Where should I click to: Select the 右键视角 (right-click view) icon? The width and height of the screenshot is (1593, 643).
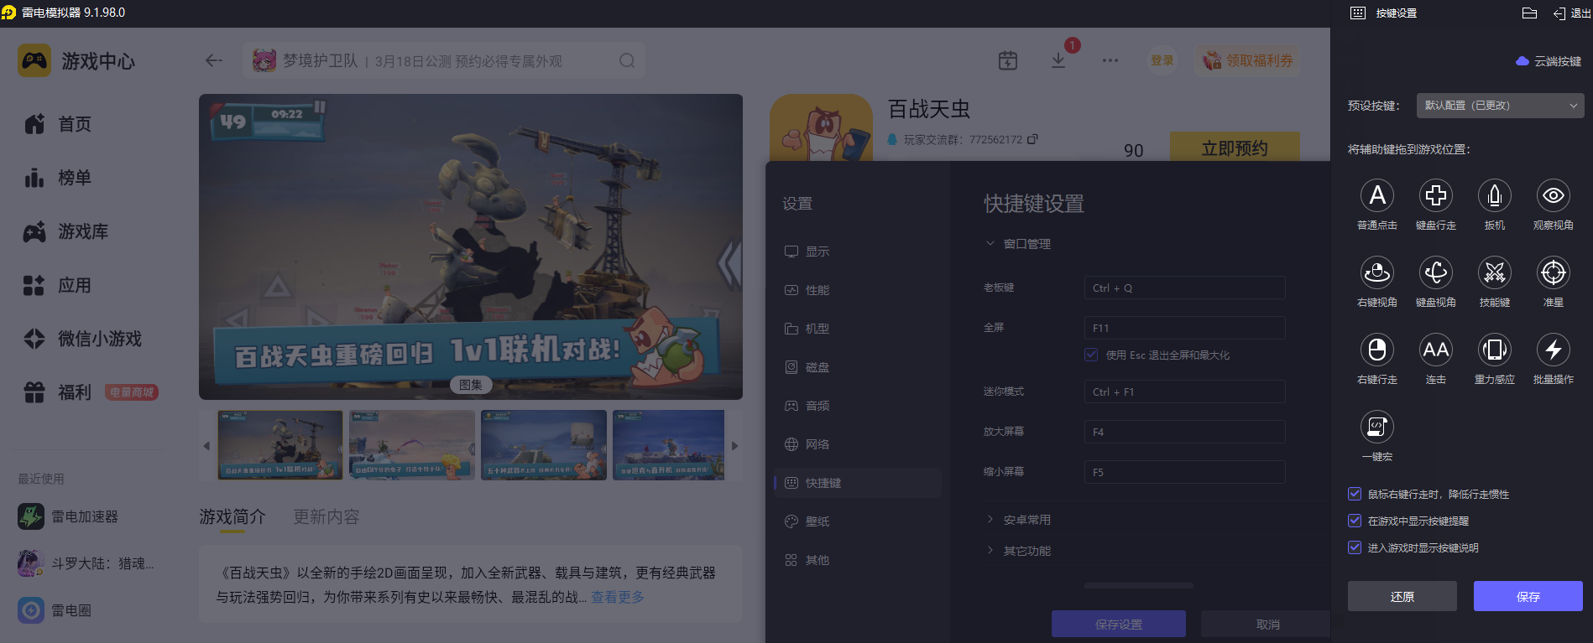coord(1377,272)
